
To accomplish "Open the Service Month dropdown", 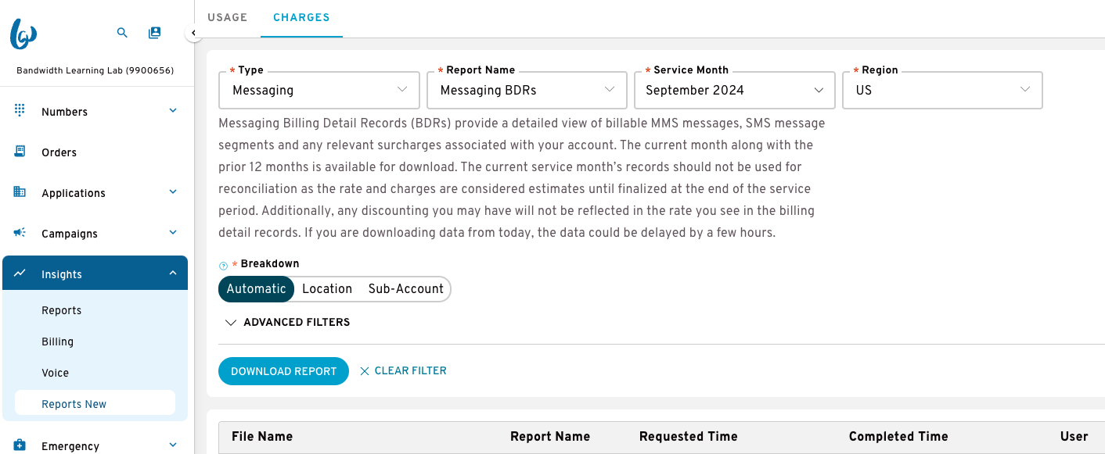I will pos(734,90).
